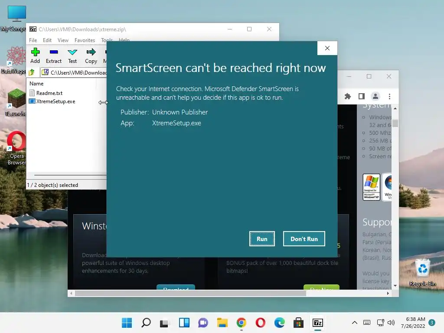Open File Explorer from taskbar
444x333 pixels.
point(222,323)
